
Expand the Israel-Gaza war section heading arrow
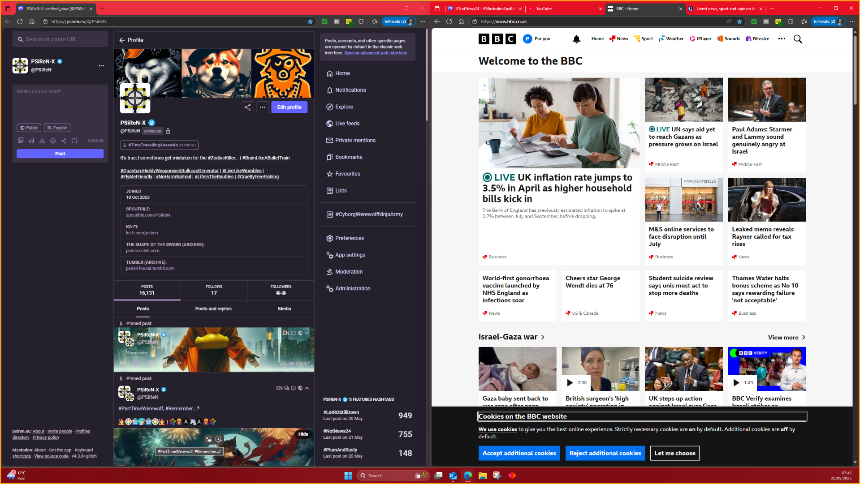(543, 337)
